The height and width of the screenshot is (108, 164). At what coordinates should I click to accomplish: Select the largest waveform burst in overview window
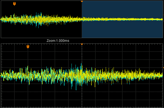40,19
